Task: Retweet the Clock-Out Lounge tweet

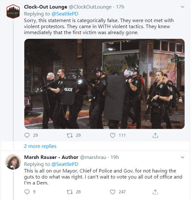Action: click(x=70, y=135)
